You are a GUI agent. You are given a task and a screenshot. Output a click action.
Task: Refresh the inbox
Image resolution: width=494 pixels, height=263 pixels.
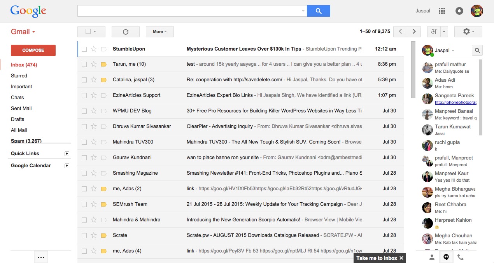[x=126, y=32]
